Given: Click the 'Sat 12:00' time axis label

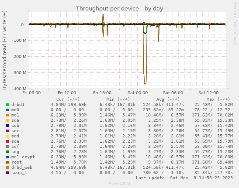Looking at the screenshot, I should [208, 93].
